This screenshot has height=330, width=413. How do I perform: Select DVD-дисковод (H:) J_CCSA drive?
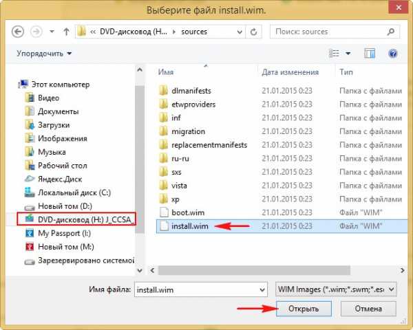pos(76,219)
